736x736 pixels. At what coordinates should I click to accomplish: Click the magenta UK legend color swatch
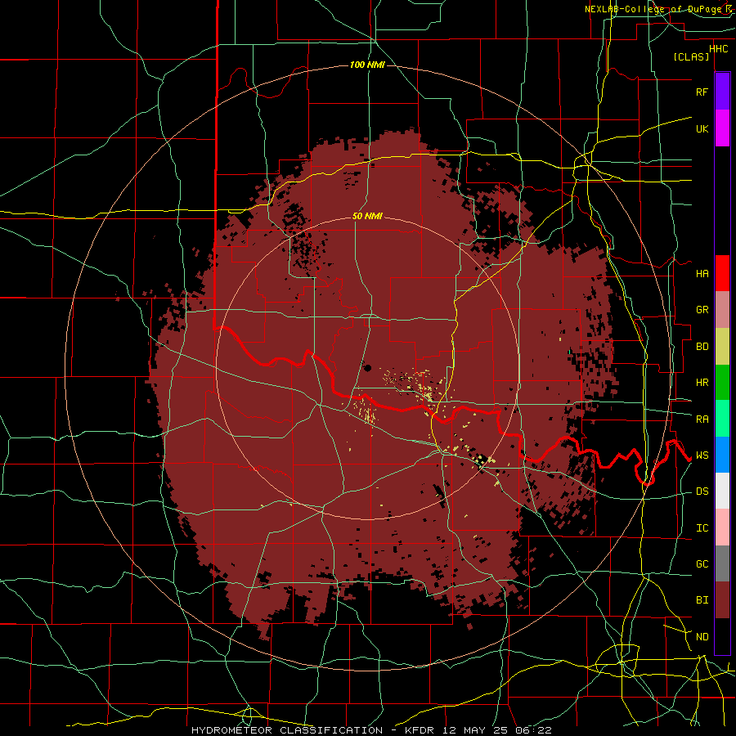tap(722, 128)
